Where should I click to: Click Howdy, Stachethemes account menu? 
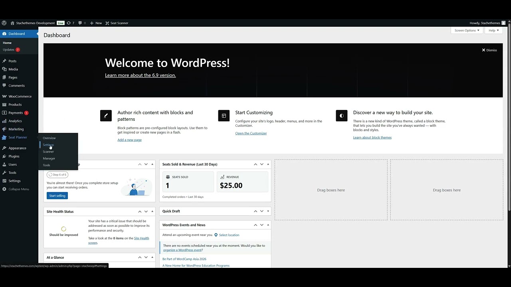487,23
